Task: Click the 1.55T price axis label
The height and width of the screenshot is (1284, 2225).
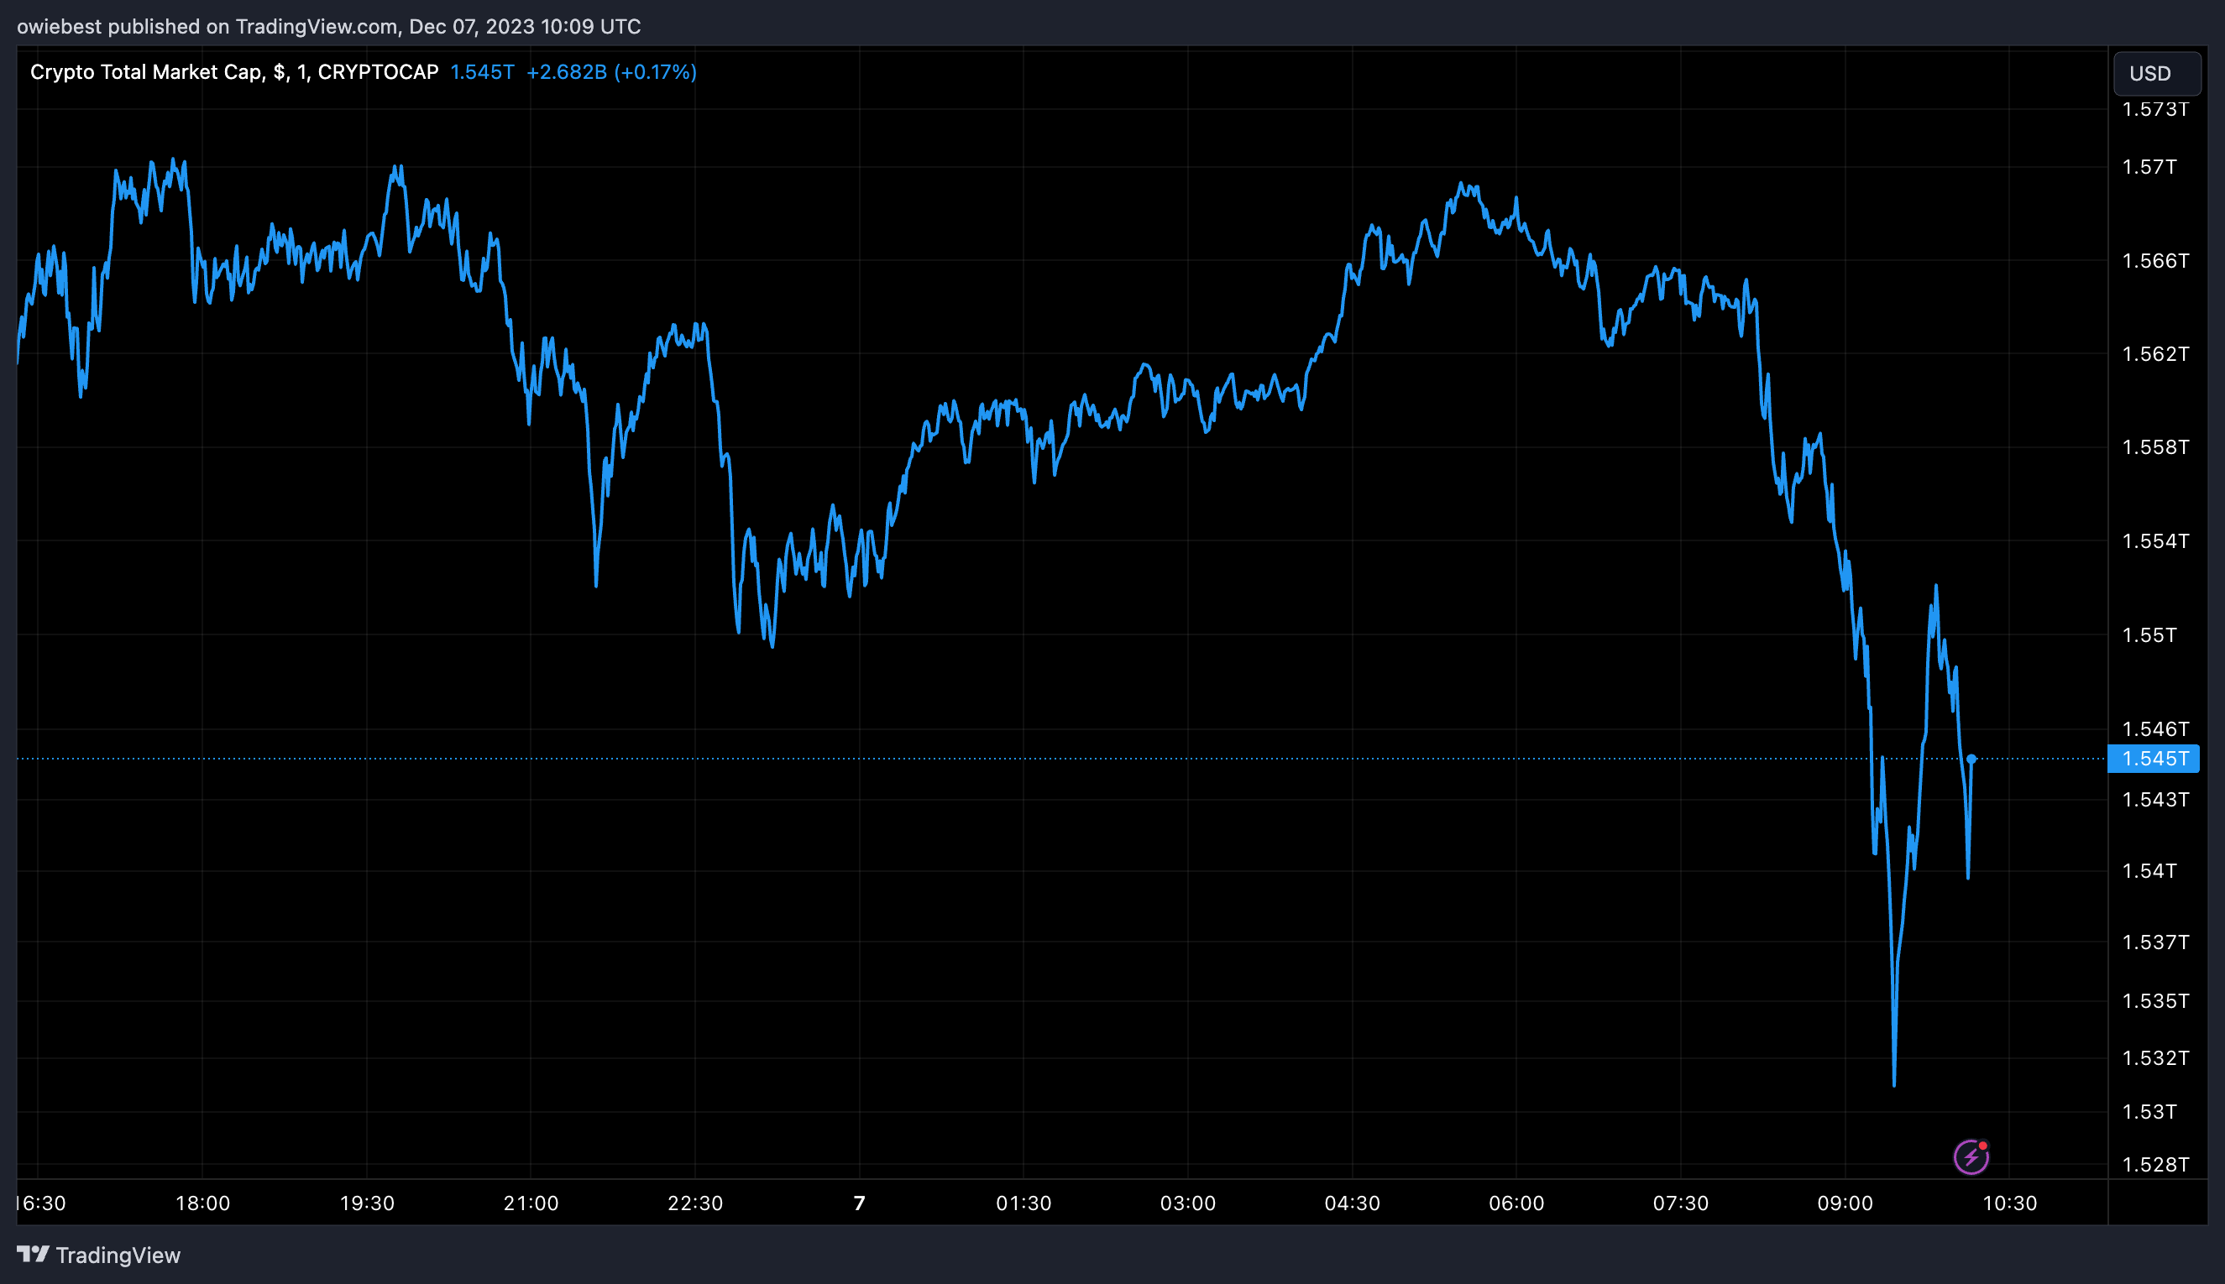Action: [2149, 635]
